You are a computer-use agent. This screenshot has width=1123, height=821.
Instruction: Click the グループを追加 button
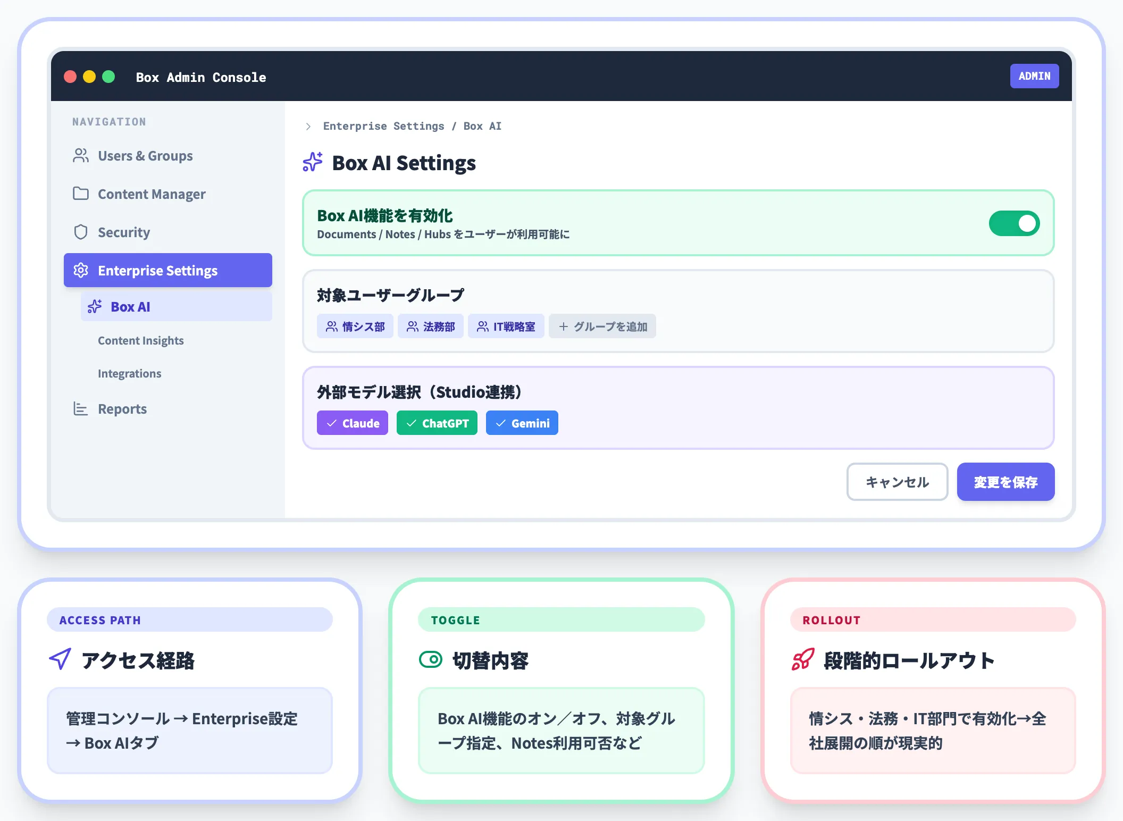pyautogui.click(x=602, y=326)
